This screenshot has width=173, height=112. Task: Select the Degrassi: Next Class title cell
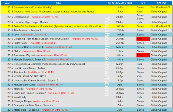coord(54,12)
